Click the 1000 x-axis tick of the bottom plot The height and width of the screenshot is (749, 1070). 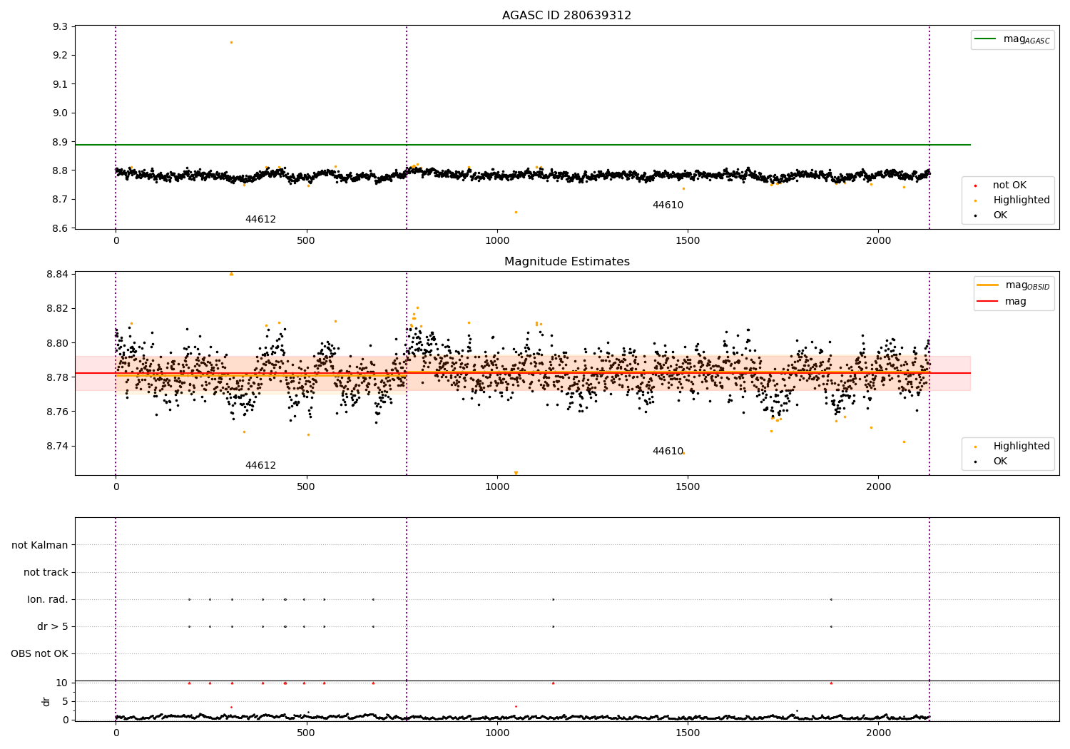[497, 732]
